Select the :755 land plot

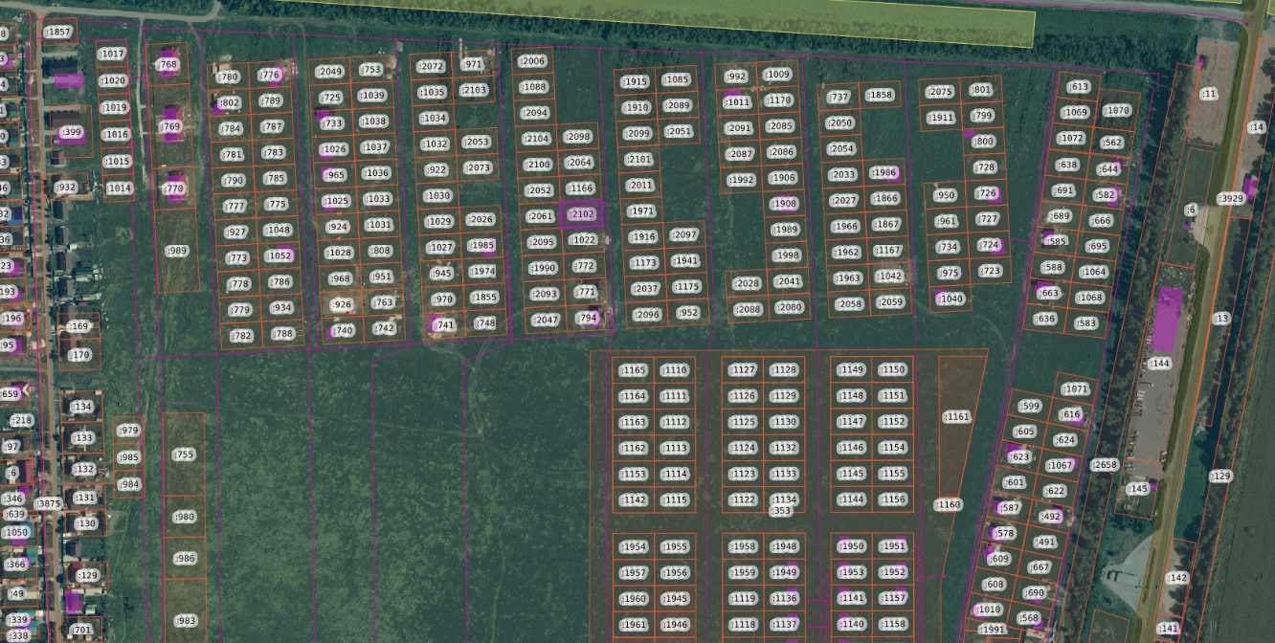[184, 455]
